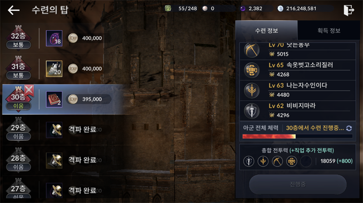View the scroll reward on 31층
Screen dimensions: 363x203
pyautogui.click(x=54, y=69)
